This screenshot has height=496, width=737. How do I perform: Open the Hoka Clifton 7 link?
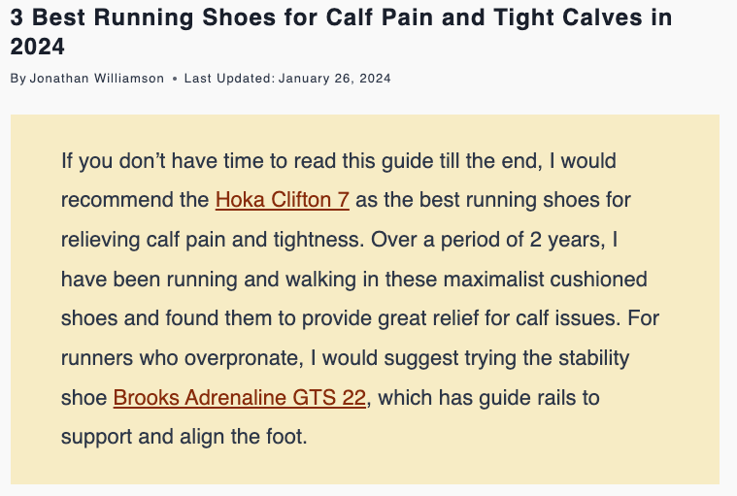pyautogui.click(x=282, y=200)
